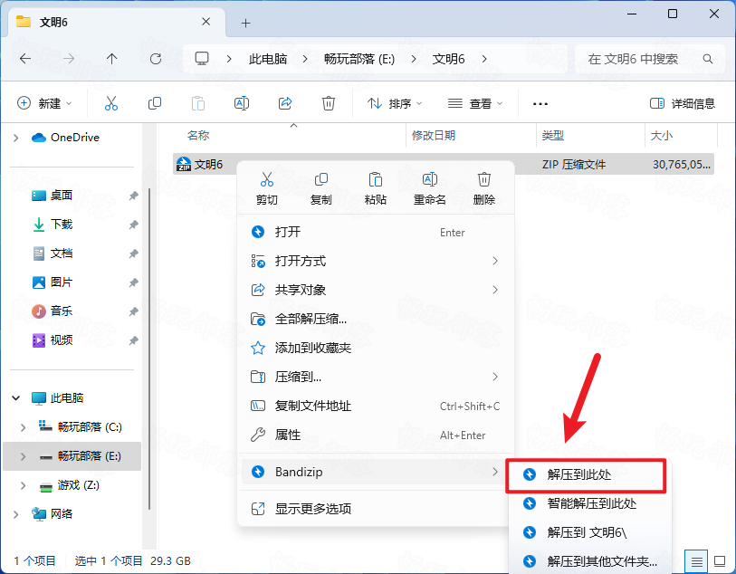
Task: Choose 解压到其他文件夹... option
Action: click(590, 561)
